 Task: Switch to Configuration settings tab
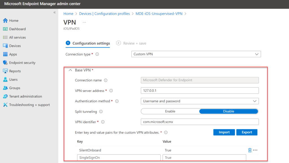point(88,43)
